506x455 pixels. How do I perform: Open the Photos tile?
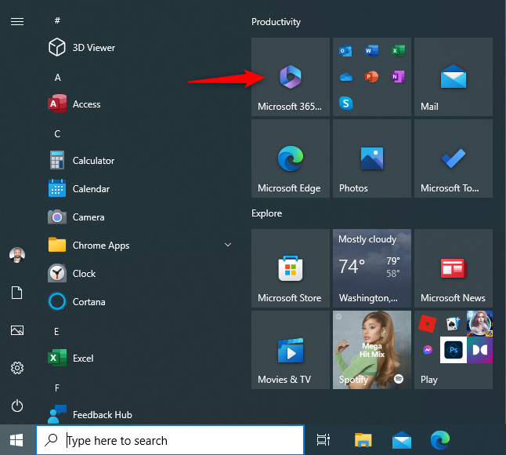pos(372,158)
